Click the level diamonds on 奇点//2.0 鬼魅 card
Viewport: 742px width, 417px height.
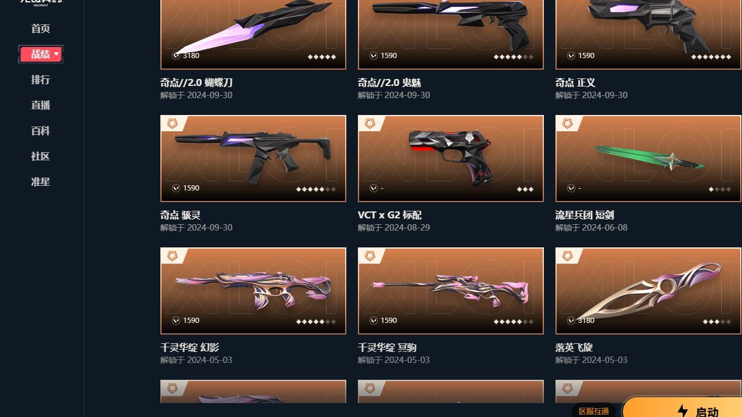point(514,57)
